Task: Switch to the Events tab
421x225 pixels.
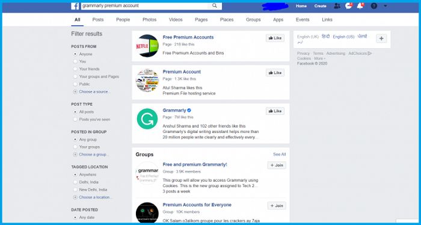Action: (x=303, y=20)
